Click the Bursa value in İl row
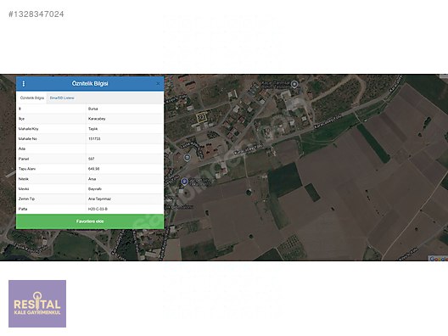The image size is (448, 336). (92, 109)
